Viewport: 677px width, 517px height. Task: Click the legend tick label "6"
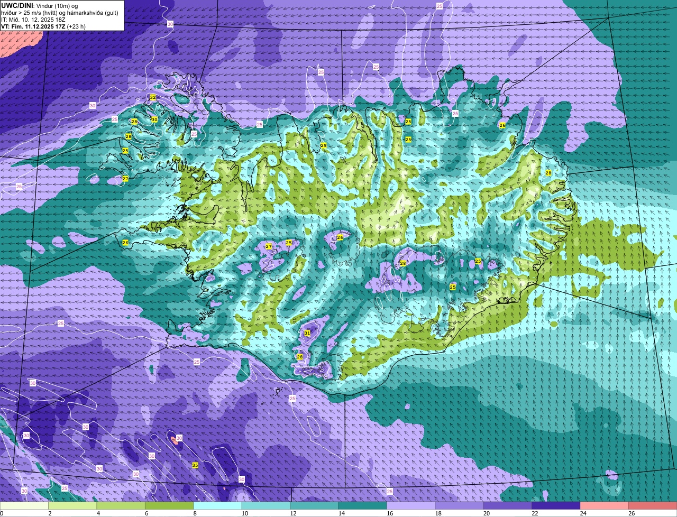pos(147,513)
